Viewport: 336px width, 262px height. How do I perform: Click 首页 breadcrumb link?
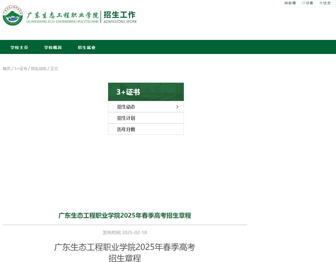coord(6,68)
